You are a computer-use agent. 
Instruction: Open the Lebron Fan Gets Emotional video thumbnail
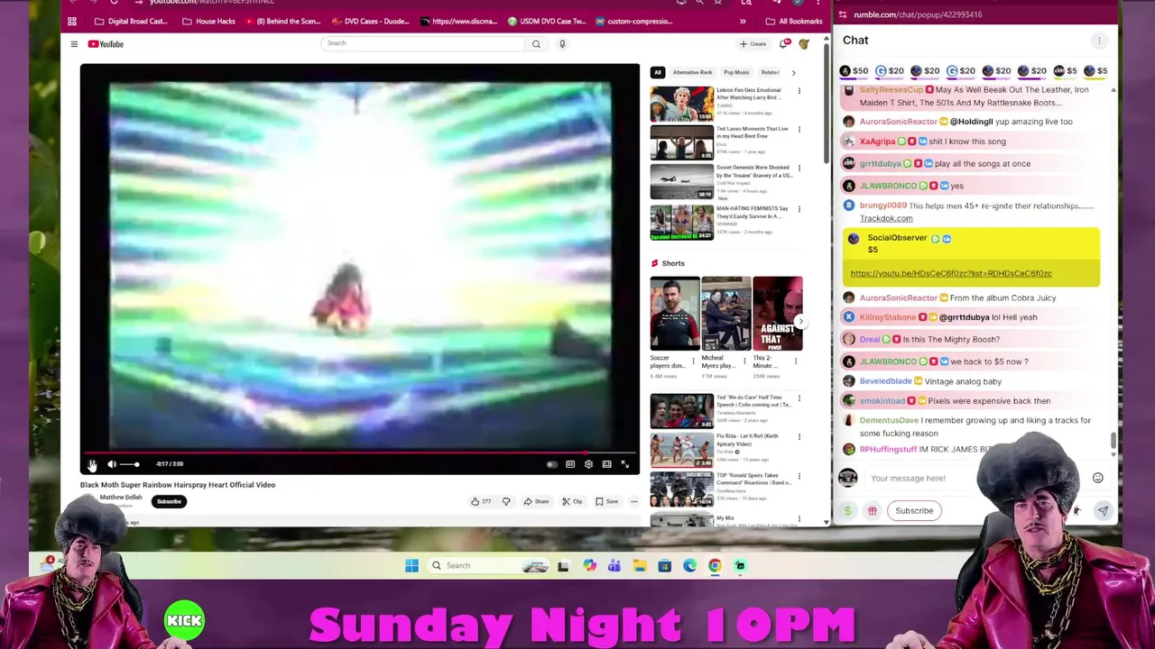click(x=681, y=104)
